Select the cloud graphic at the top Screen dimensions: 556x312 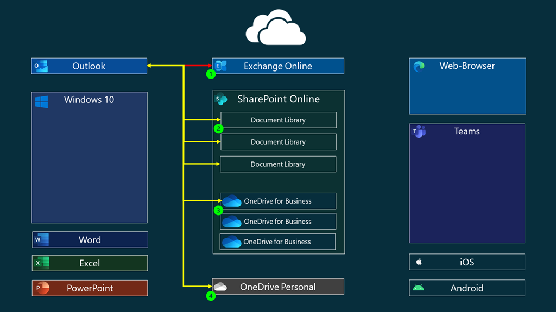click(276, 26)
